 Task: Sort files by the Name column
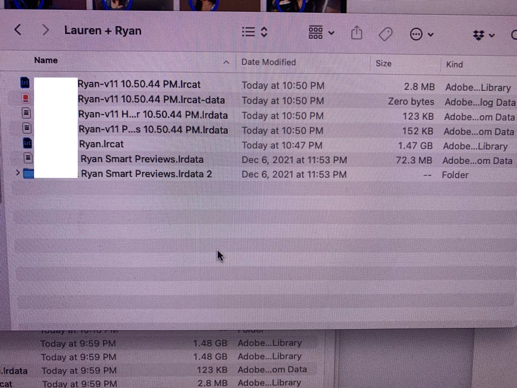tap(46, 60)
